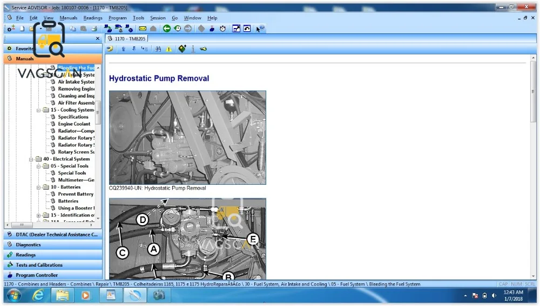The height and width of the screenshot is (306, 540).
Task: Open the Manuals menu
Action: coord(68,18)
